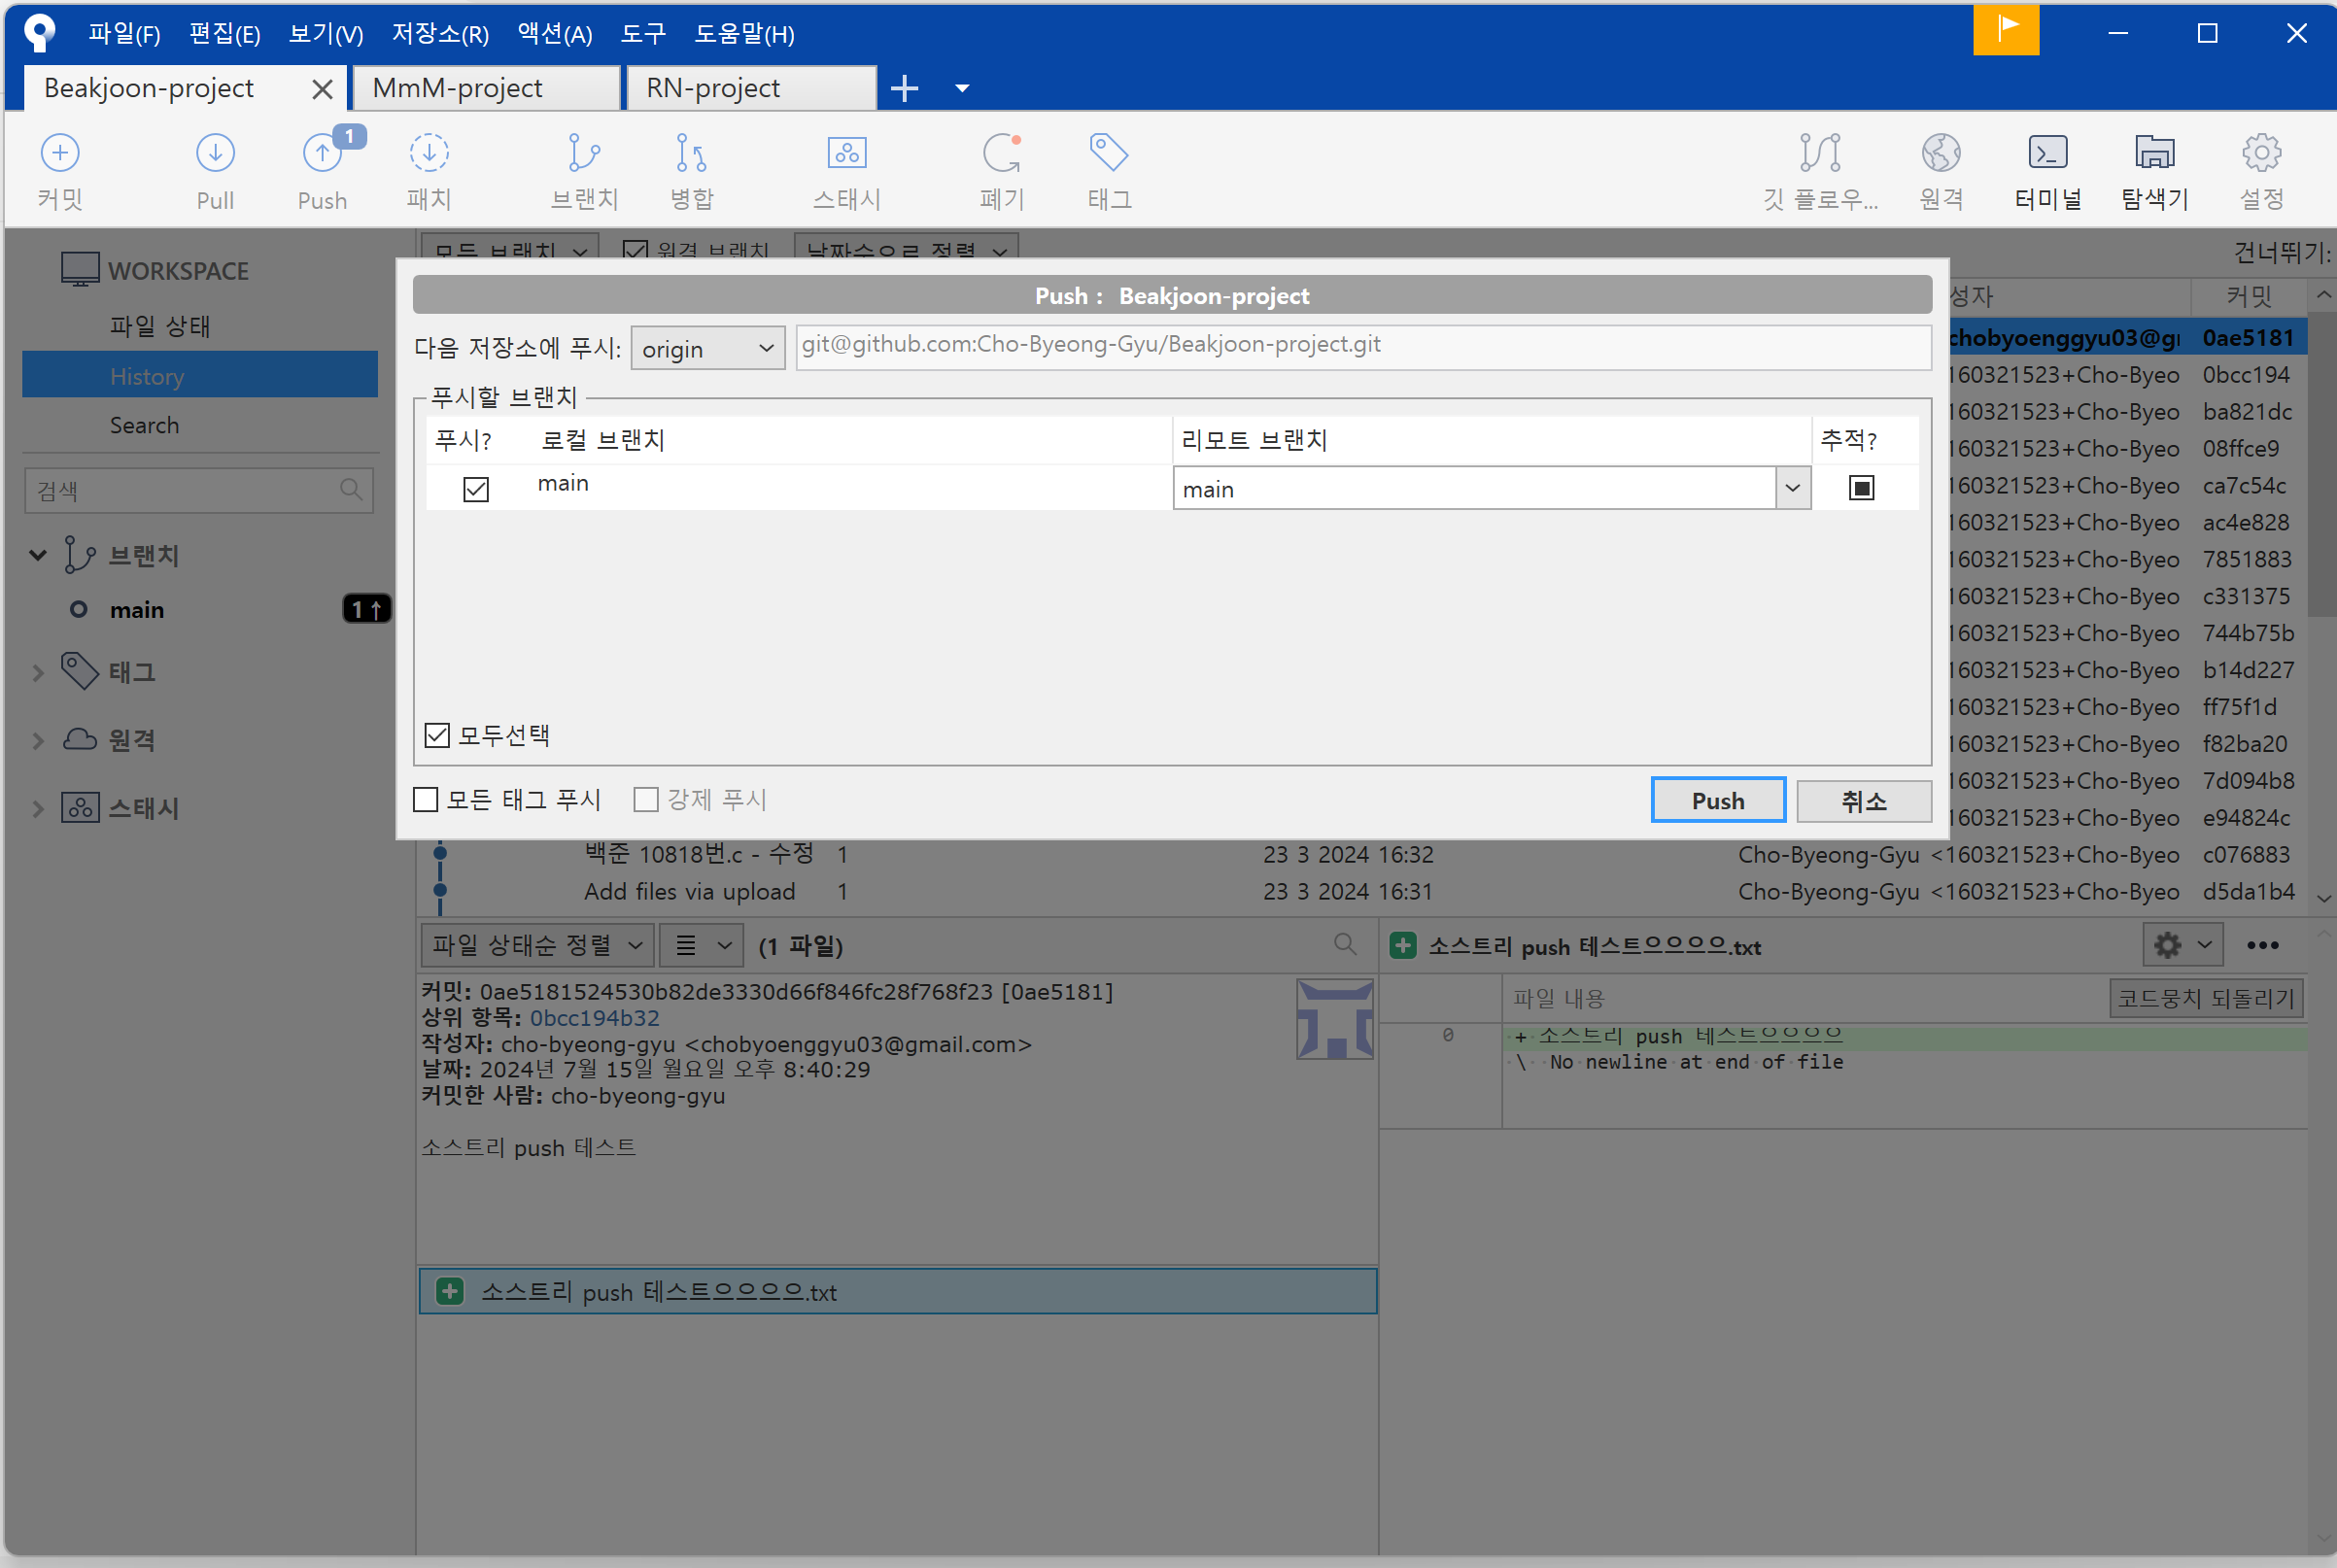The image size is (2337, 1568).
Task: Expand the Remotes (원격) tree section
Action: pyautogui.click(x=38, y=740)
